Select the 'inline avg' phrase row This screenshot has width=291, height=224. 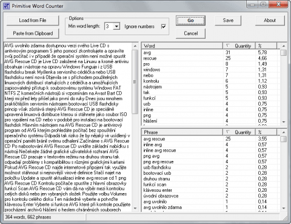[211, 144]
